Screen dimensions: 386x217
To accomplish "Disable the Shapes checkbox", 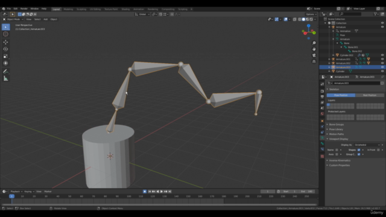I will [359, 150].
